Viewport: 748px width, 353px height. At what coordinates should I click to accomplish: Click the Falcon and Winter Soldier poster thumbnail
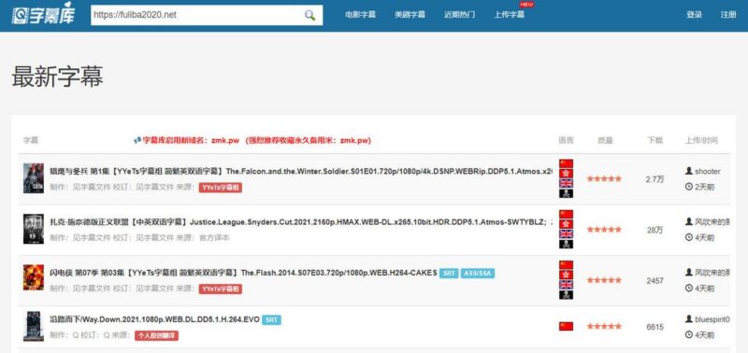pyautogui.click(x=34, y=178)
